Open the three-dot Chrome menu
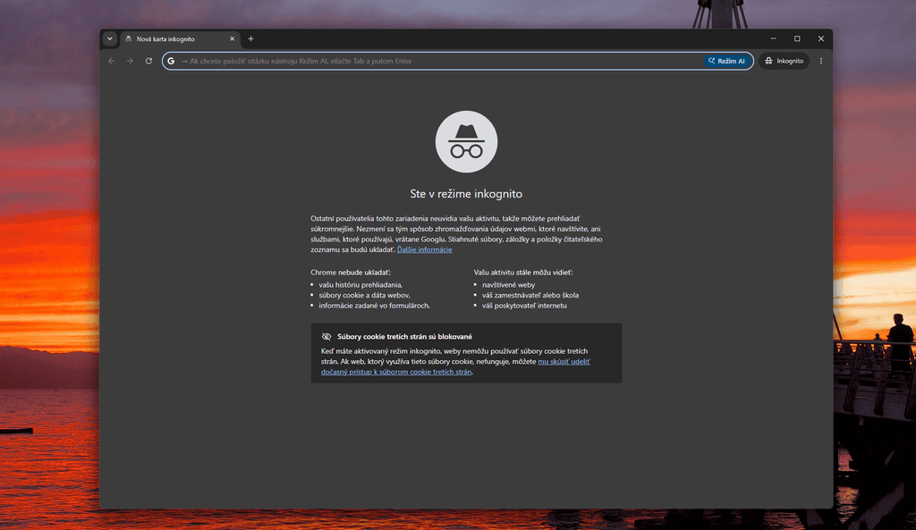Image resolution: width=916 pixels, height=530 pixels. (x=821, y=61)
